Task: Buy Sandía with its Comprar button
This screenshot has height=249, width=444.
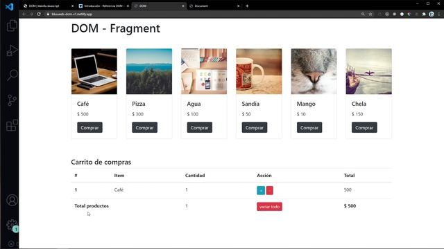Action: tap(255, 127)
